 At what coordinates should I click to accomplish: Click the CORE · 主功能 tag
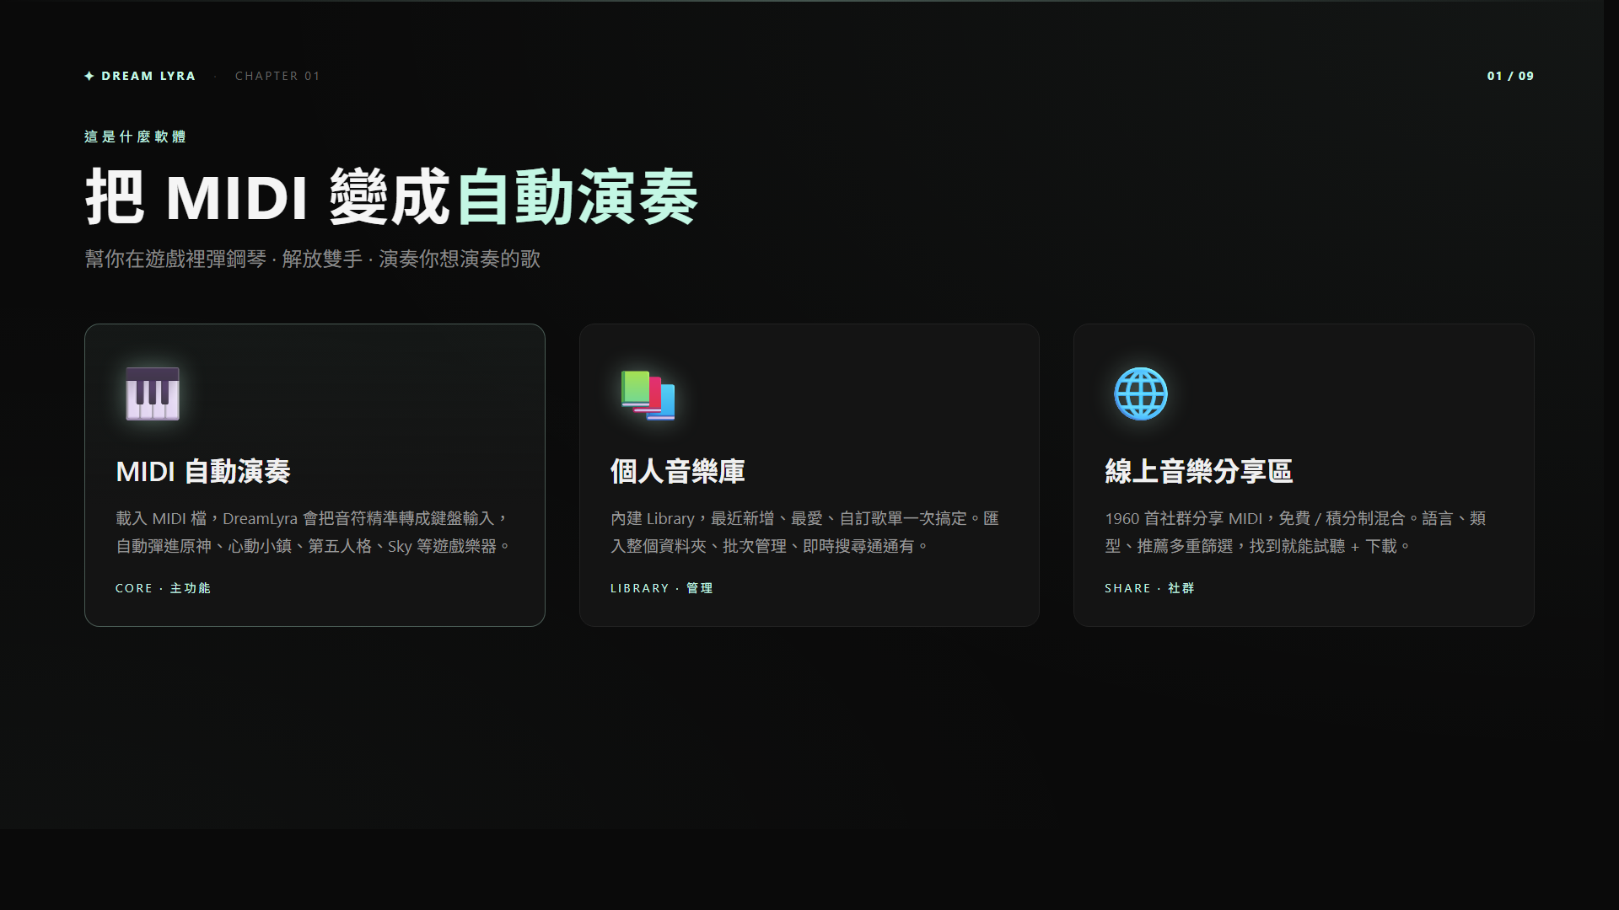coord(163,588)
